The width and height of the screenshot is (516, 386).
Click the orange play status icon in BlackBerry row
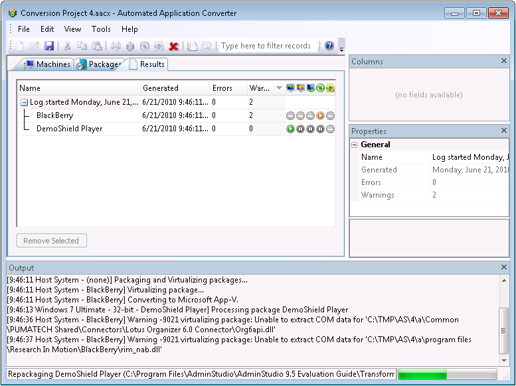(x=320, y=115)
